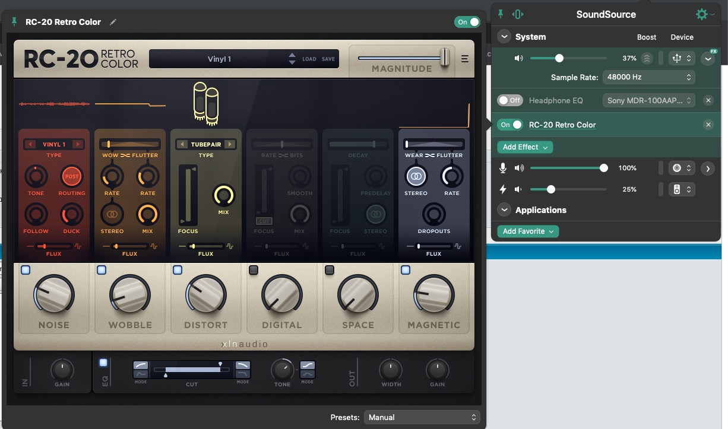Image resolution: width=728 pixels, height=429 pixels.
Task: Toggle the RC-20 plugin window On switch
Action: click(467, 22)
